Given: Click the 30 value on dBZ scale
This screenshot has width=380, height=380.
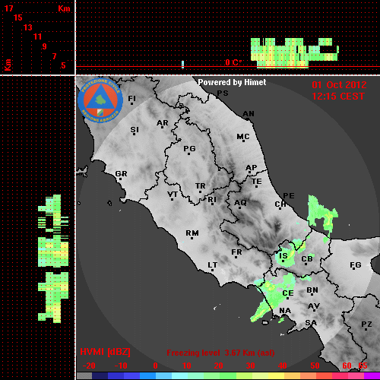Looking at the screenshot, I should tap(251, 366).
